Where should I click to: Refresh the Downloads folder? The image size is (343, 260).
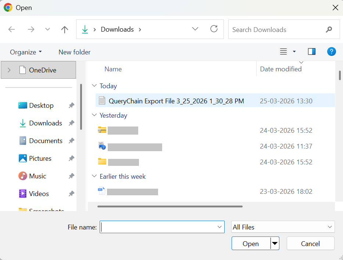point(214,29)
